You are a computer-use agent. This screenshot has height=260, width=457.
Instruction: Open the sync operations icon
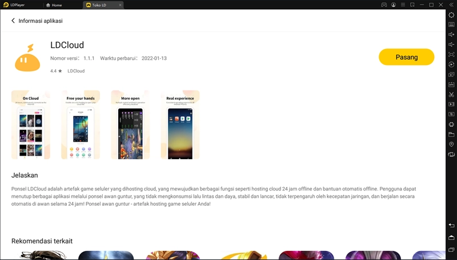(451, 64)
